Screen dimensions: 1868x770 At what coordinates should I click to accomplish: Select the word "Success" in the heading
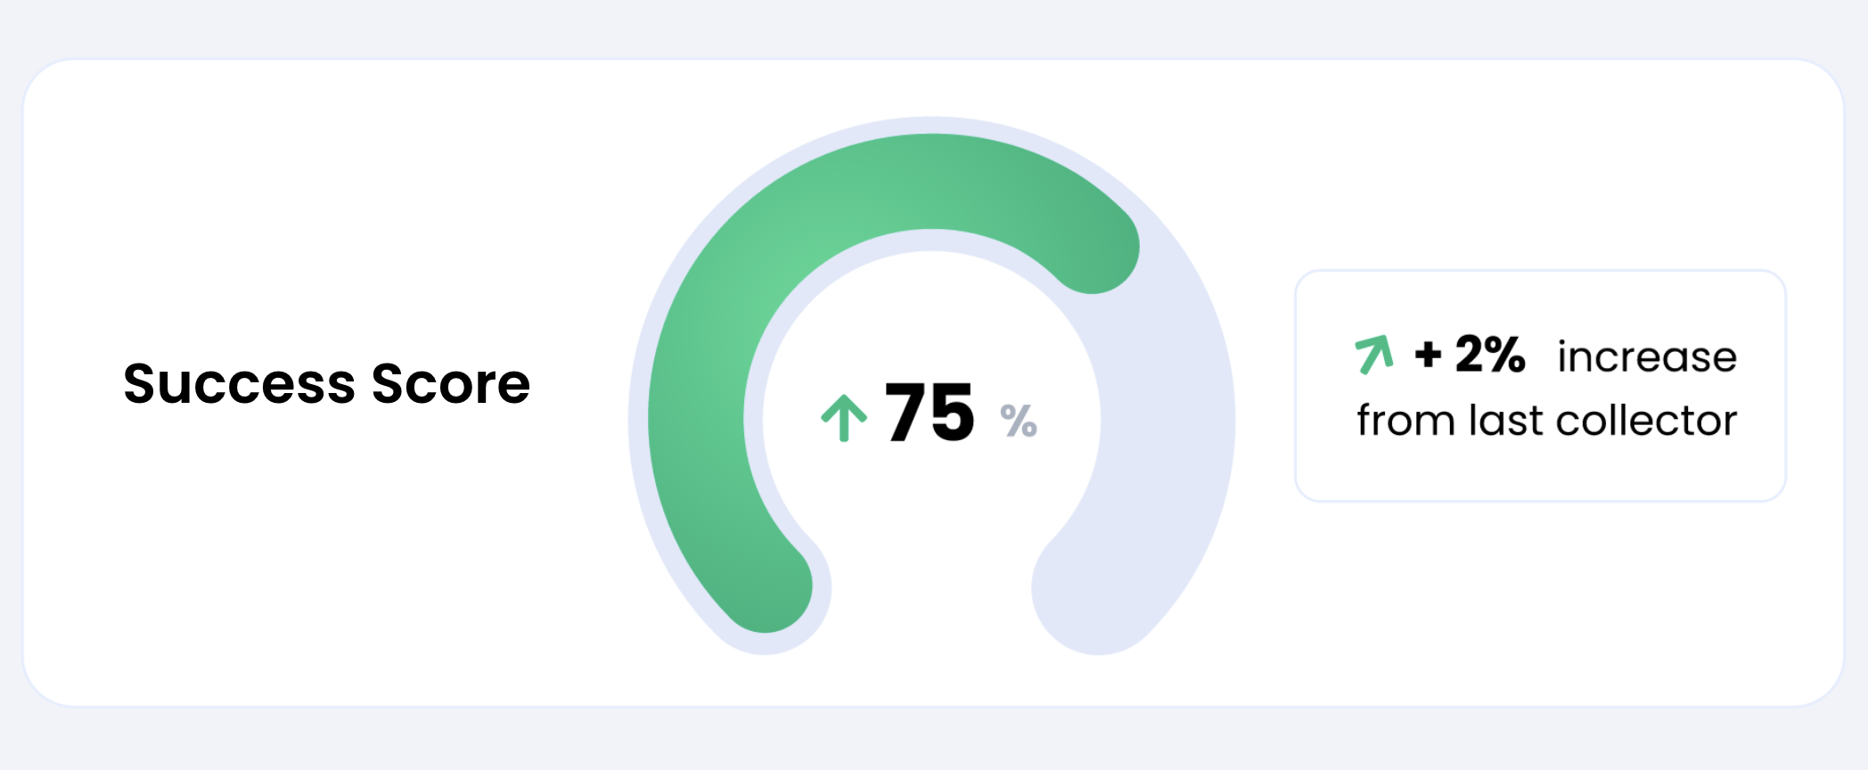pos(239,384)
